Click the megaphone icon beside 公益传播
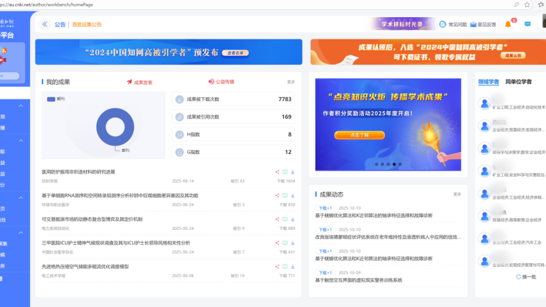Viewport: 546px width, 307px height. tap(211, 81)
